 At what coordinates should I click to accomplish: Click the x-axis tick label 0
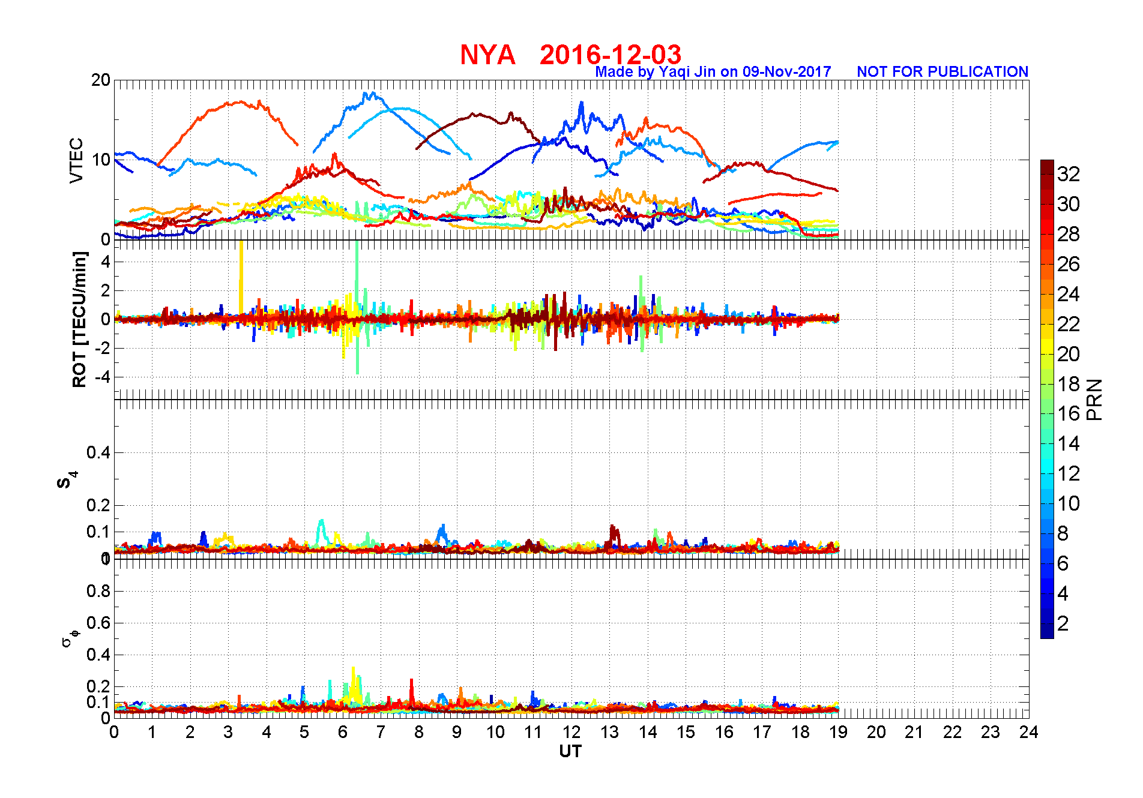pos(114,732)
